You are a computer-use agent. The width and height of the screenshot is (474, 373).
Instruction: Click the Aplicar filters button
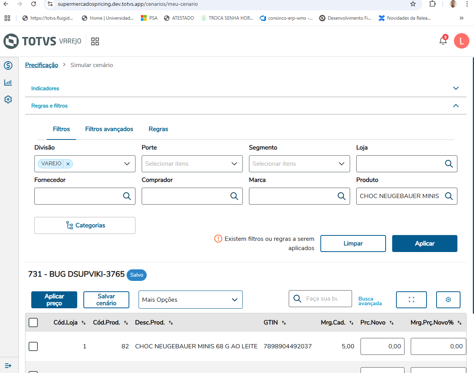(x=425, y=244)
